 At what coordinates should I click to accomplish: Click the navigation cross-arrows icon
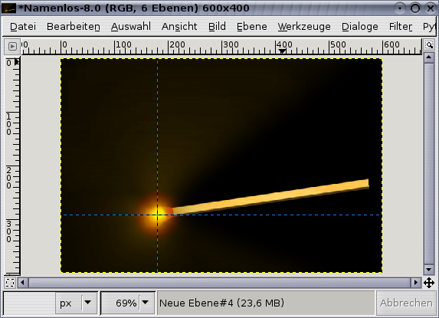(x=429, y=283)
